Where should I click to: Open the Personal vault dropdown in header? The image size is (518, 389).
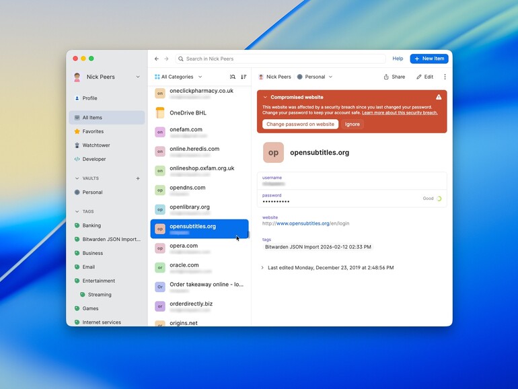click(x=315, y=77)
